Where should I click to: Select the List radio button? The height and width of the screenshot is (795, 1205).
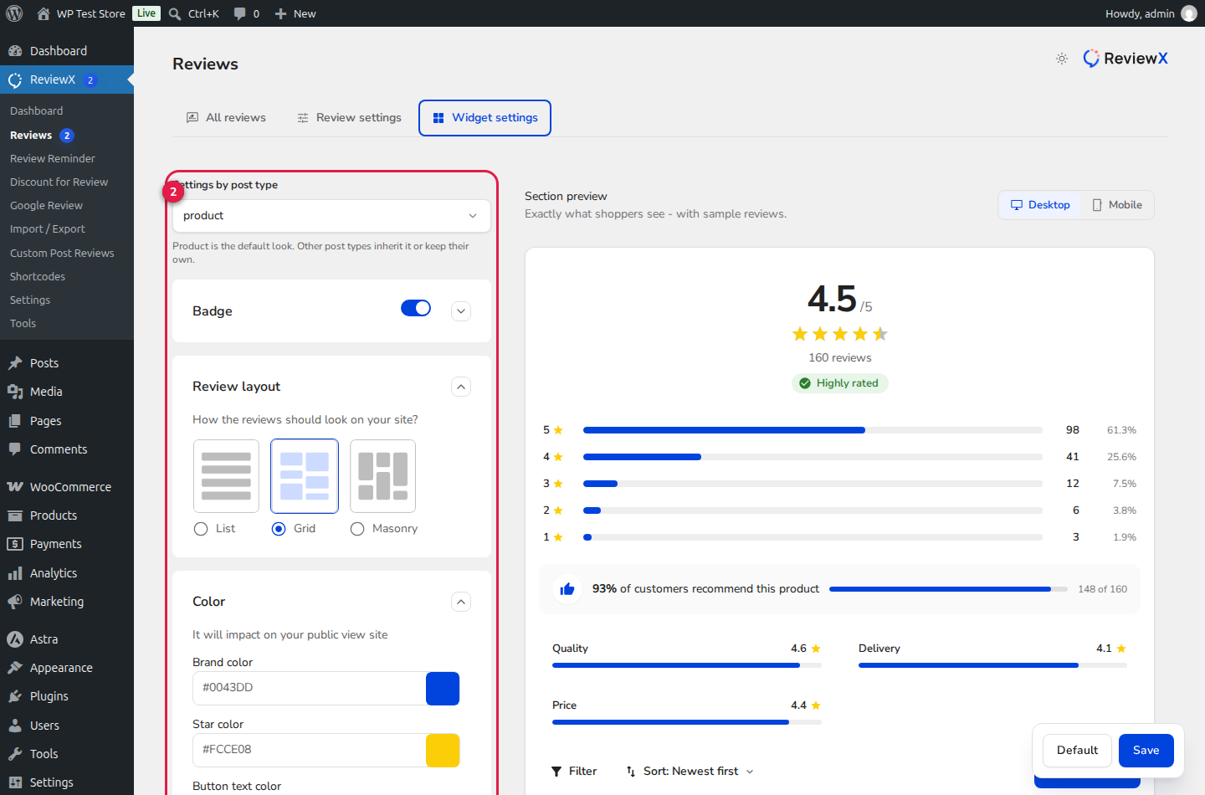pyautogui.click(x=201, y=529)
